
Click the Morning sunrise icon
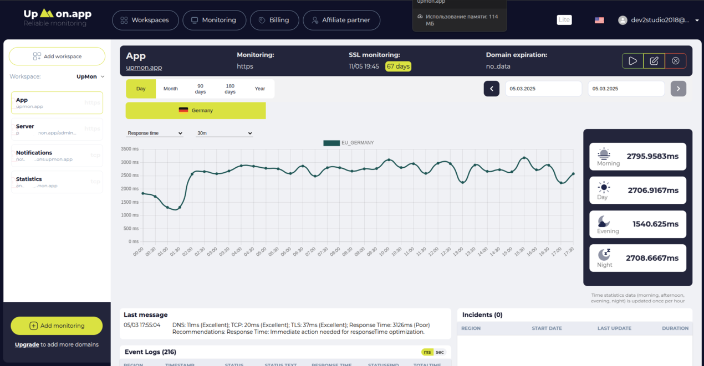coord(604,153)
